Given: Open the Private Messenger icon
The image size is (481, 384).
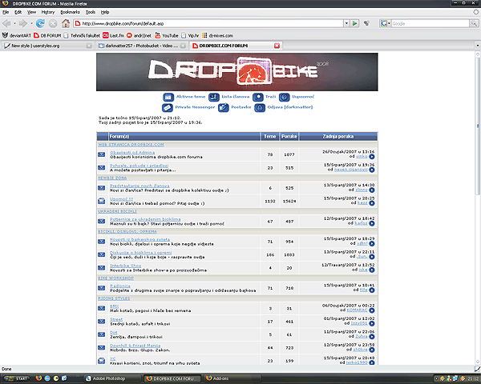Looking at the screenshot, I should coord(168,108).
